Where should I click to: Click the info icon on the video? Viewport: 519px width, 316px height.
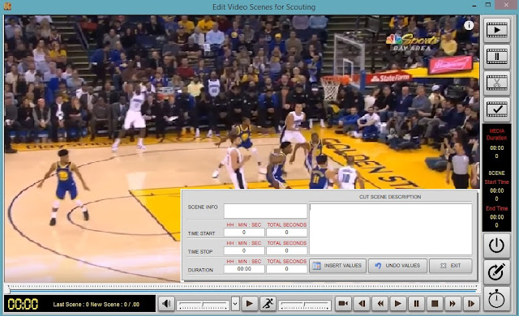click(x=469, y=25)
